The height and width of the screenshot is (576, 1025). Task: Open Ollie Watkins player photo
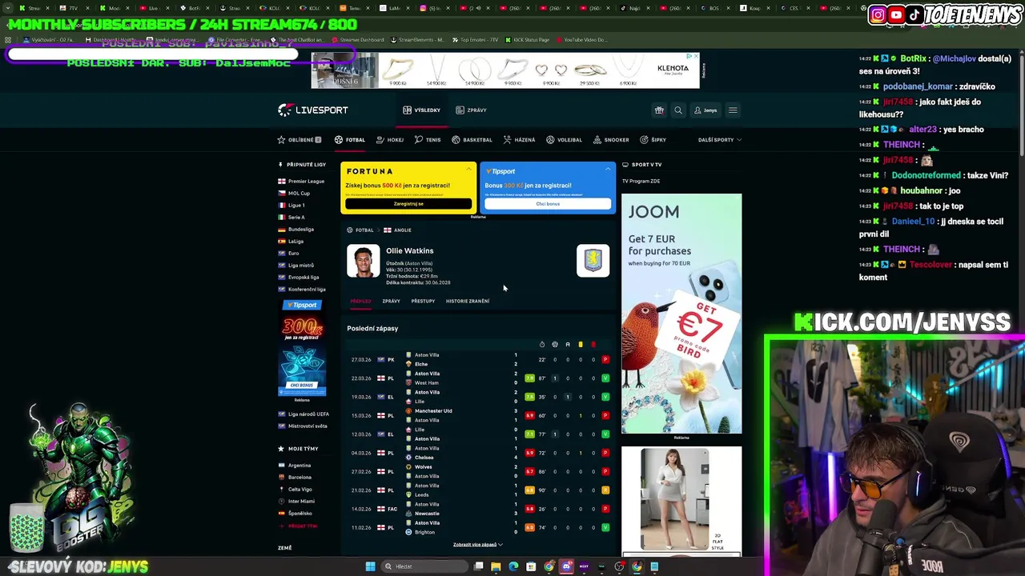(364, 262)
